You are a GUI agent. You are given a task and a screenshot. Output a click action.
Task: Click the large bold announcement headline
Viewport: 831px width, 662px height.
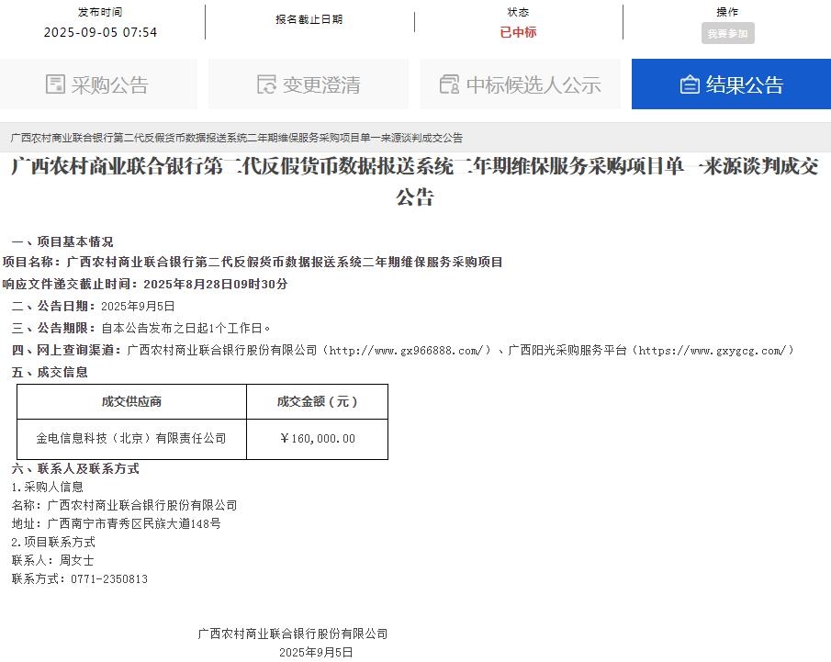tap(415, 181)
